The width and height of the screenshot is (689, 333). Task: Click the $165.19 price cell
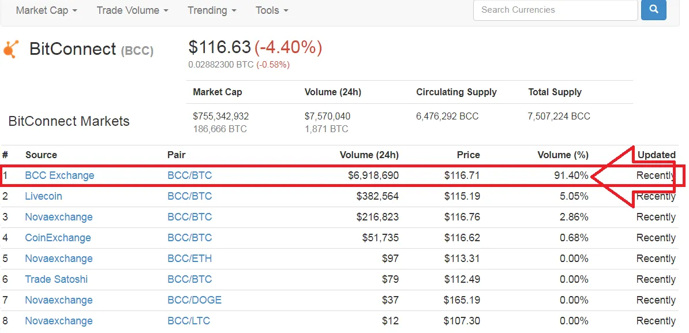(462, 300)
